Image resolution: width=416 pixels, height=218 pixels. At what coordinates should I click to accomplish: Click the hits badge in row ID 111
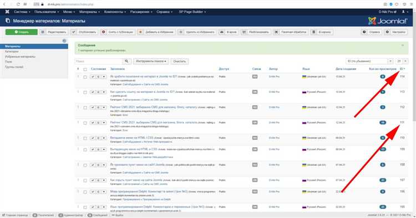[383, 123]
